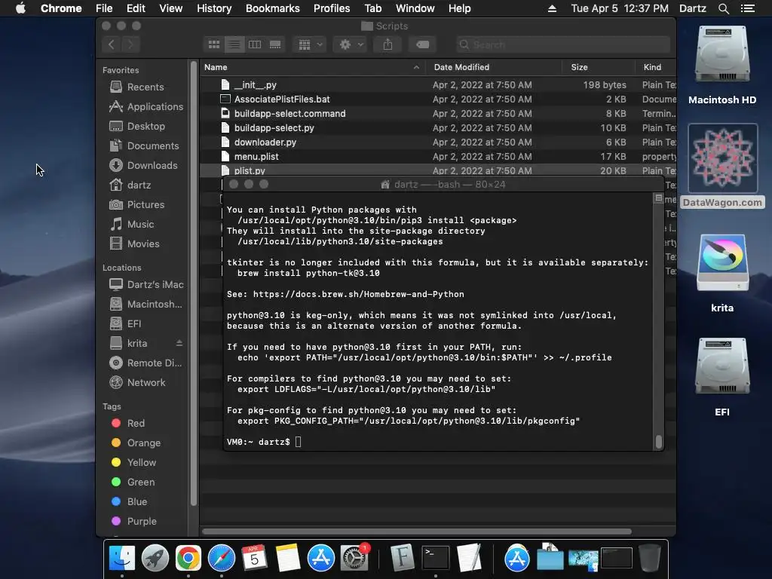The image size is (772, 579).
Task: Open Spotlight search in menu bar
Action: 724,8
